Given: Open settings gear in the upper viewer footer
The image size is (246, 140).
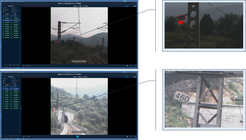Looking at the screenshot, I should coord(135,66).
